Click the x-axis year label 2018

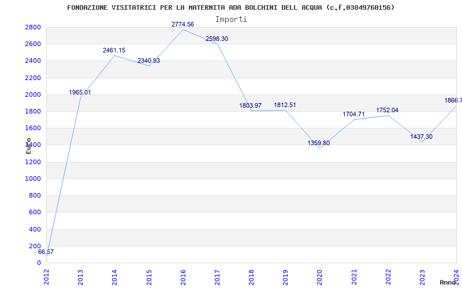(x=251, y=277)
